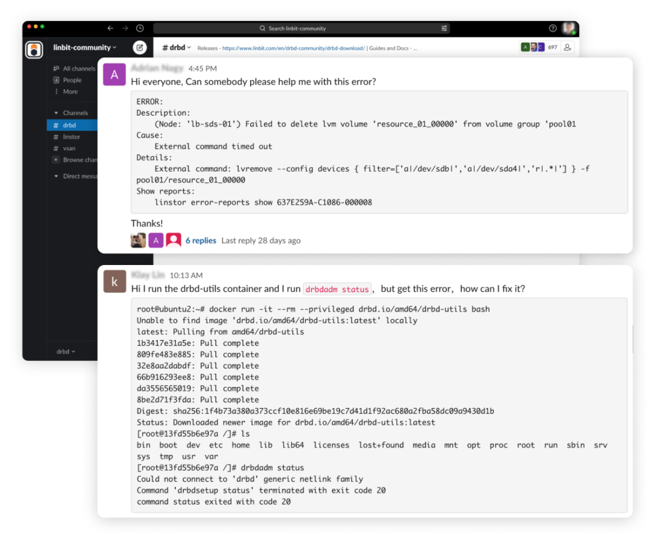Screen dimensions: 650x537
Task: Click the Last reply 28 days ago text
Action: [x=261, y=241]
